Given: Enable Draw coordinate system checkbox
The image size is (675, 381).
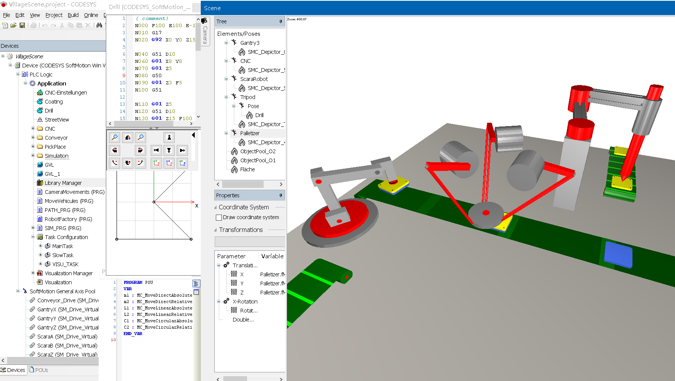Looking at the screenshot, I should point(218,218).
